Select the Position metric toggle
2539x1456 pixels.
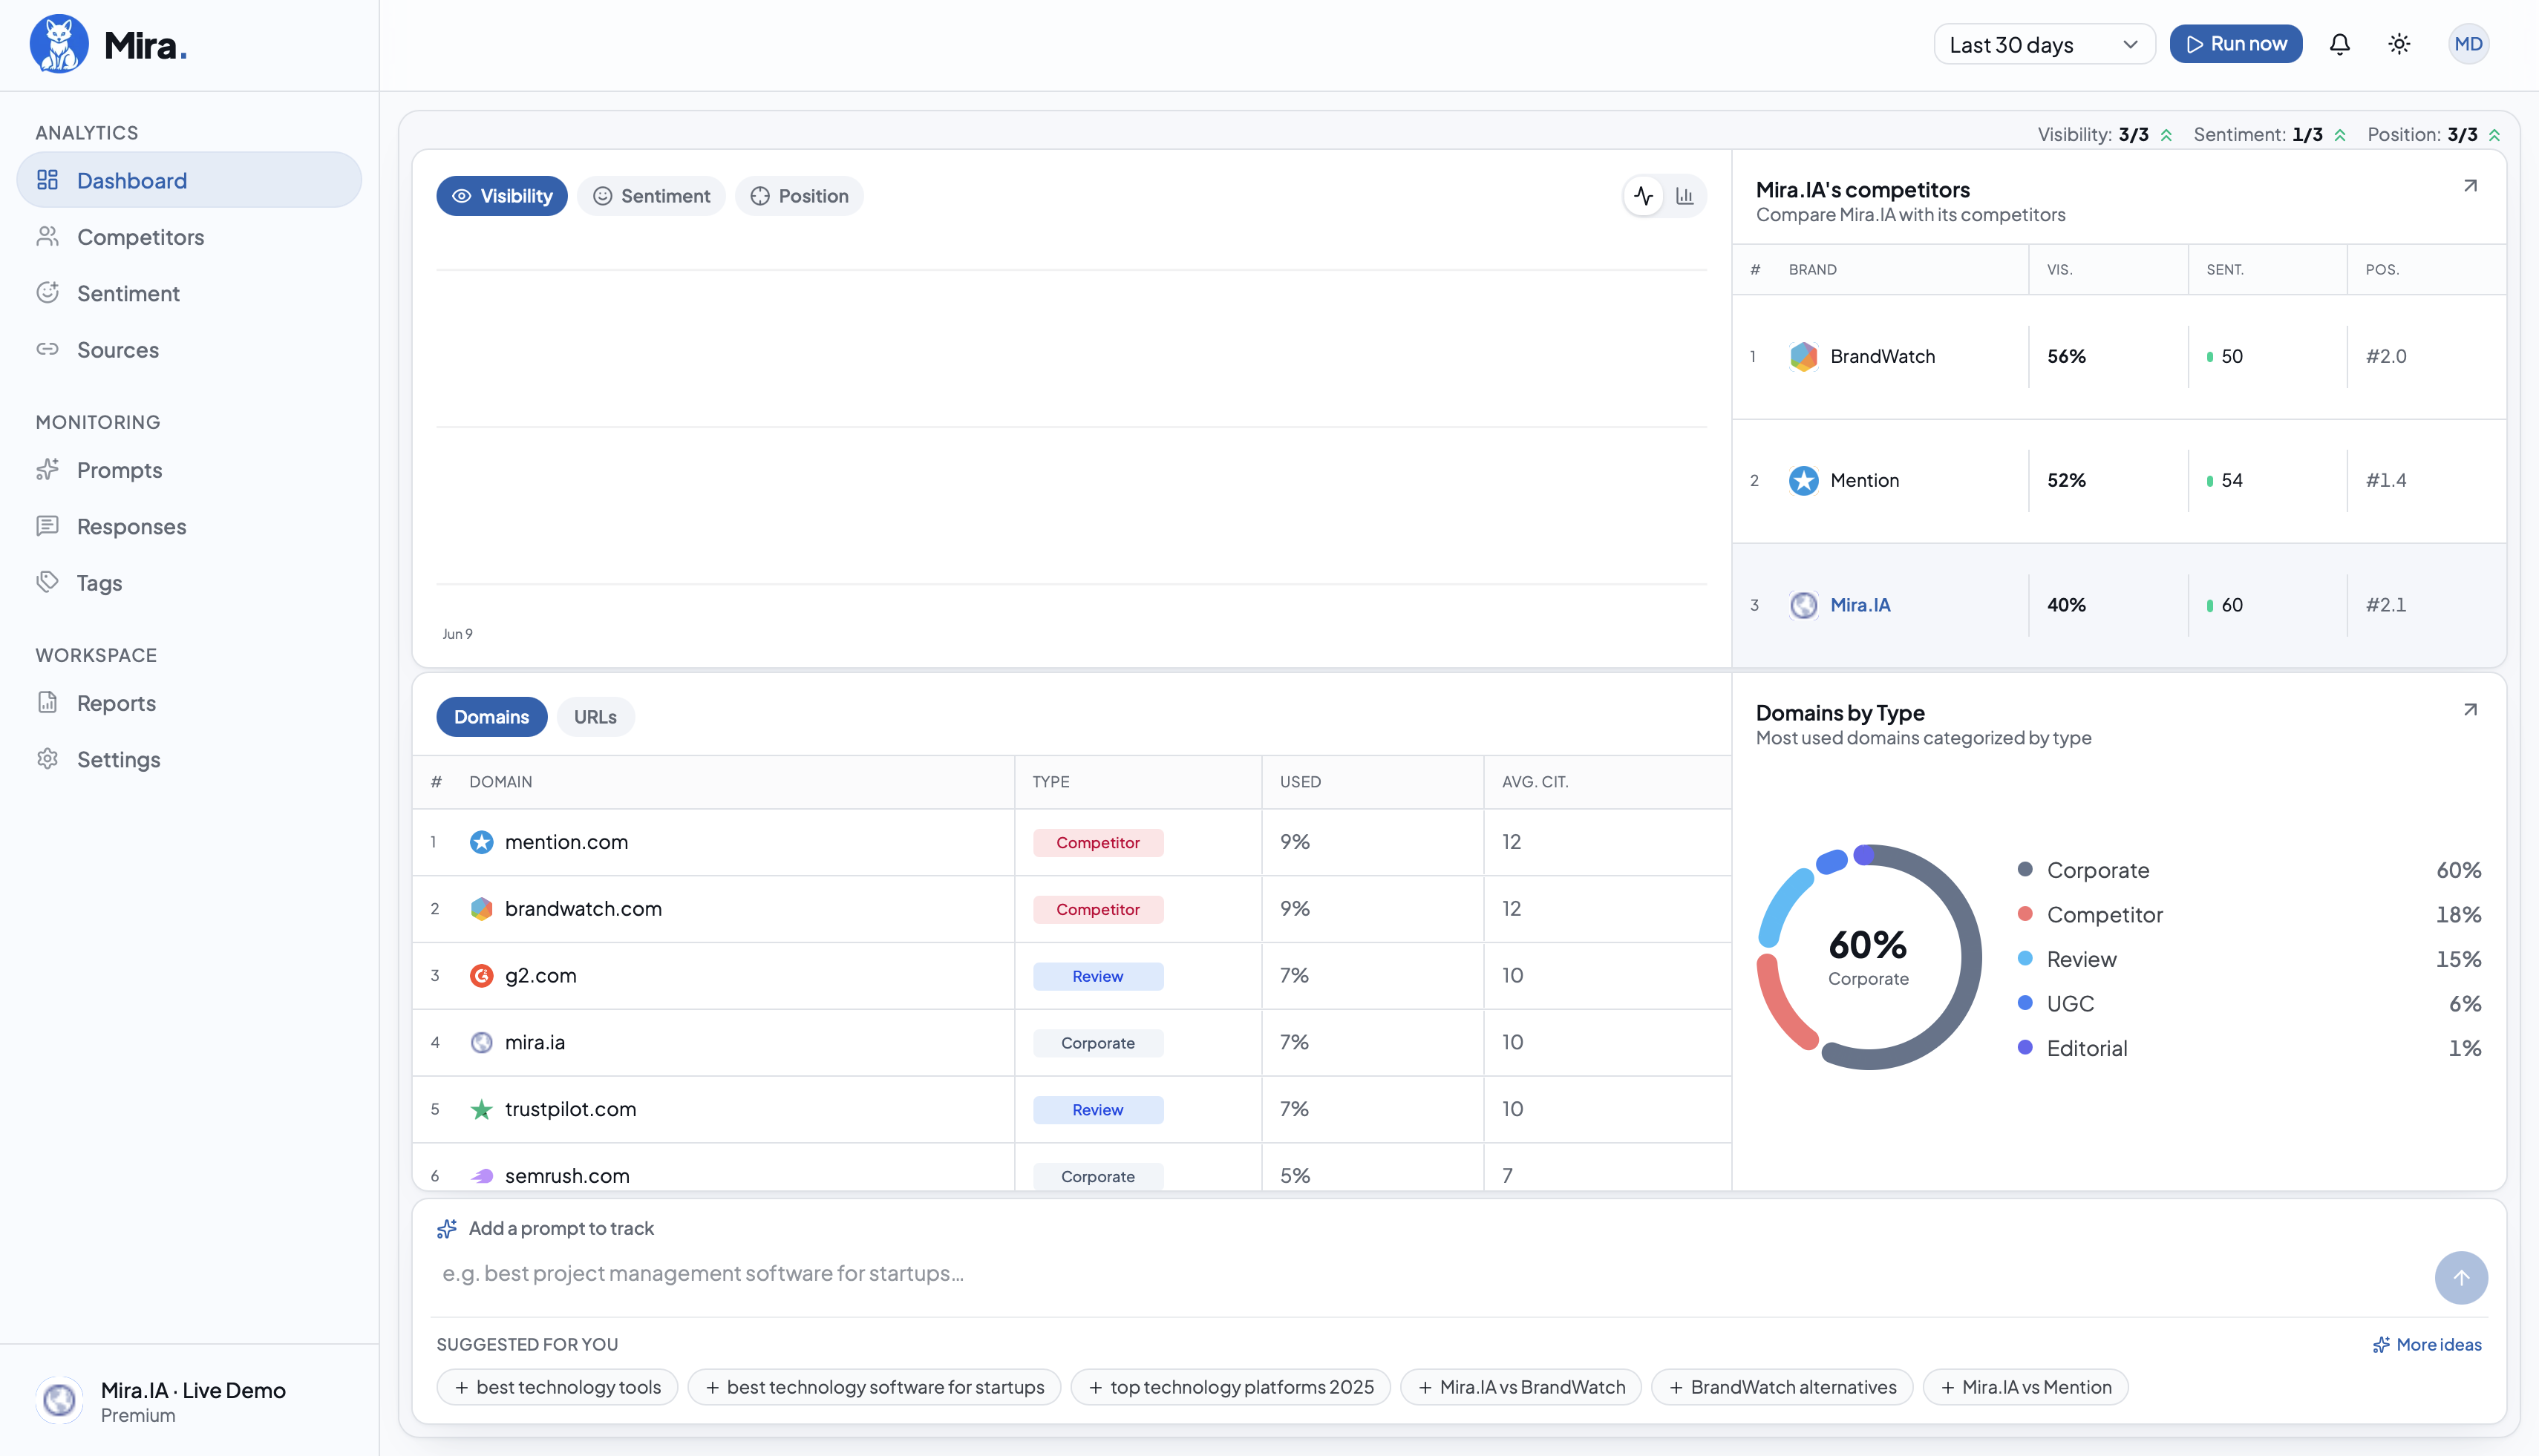800,196
